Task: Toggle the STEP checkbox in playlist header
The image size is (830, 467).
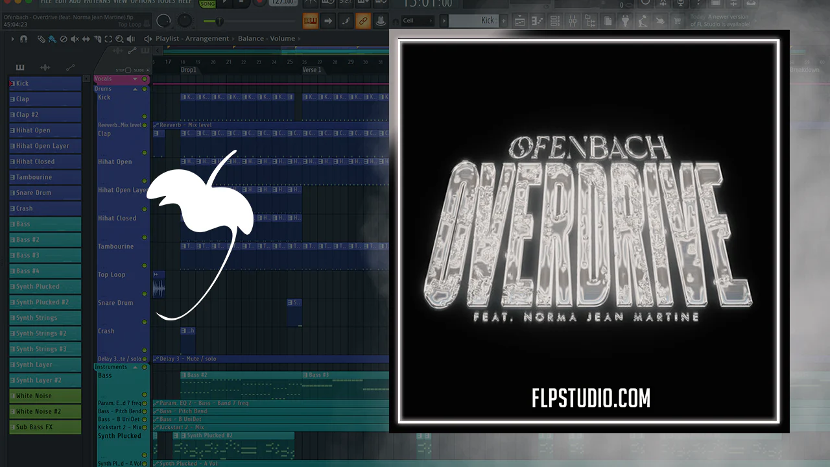Action: (x=128, y=70)
